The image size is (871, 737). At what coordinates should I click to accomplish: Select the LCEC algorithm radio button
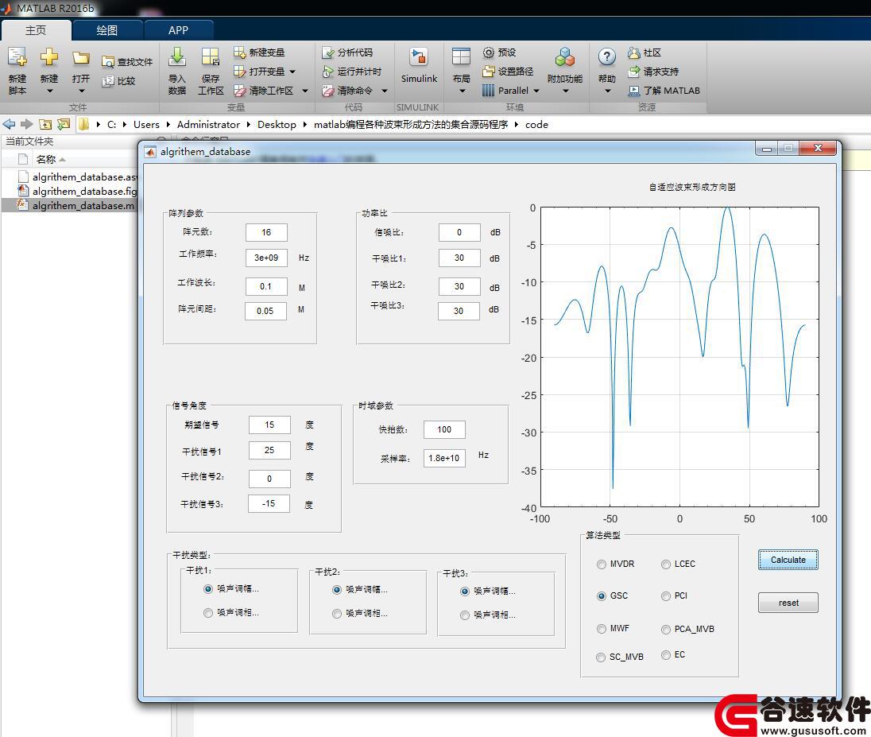666,564
